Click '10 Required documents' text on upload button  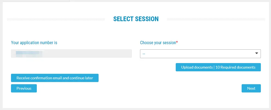click(x=236, y=67)
